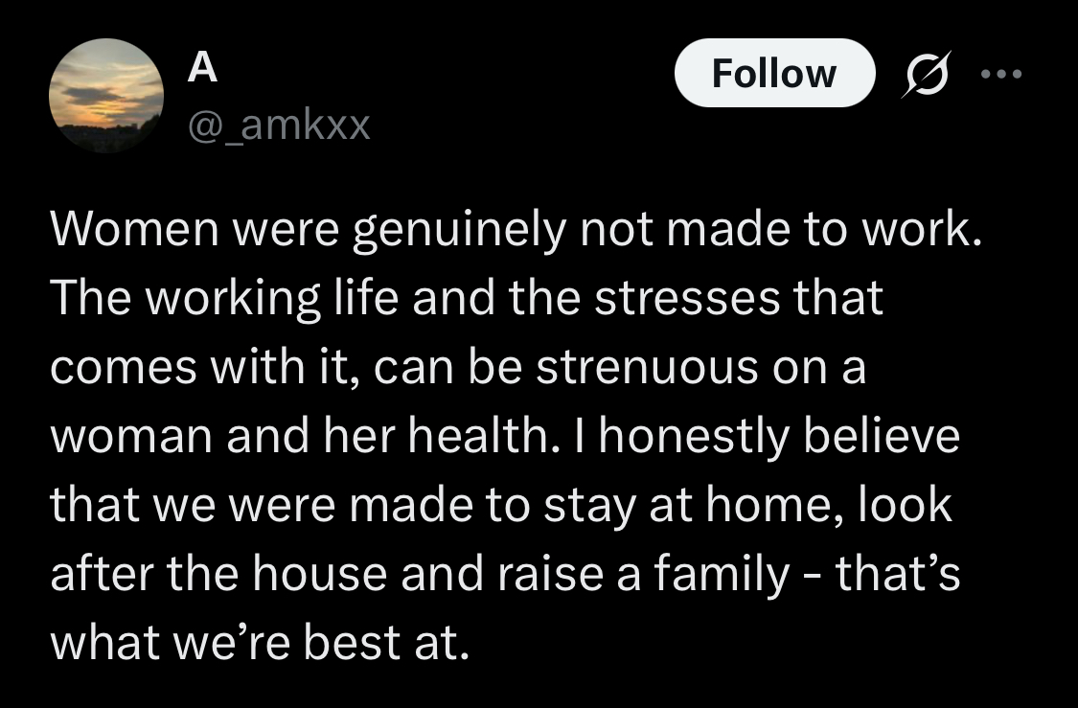Click the words 'not made to work.'
Image resolution: width=1078 pixels, height=708 pixels.
tap(781, 229)
